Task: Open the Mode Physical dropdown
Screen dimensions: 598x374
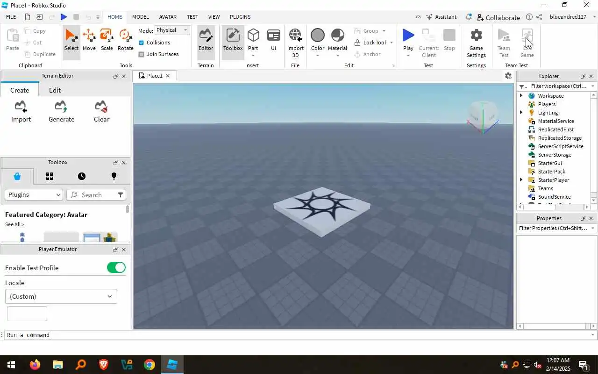Action: (172, 30)
